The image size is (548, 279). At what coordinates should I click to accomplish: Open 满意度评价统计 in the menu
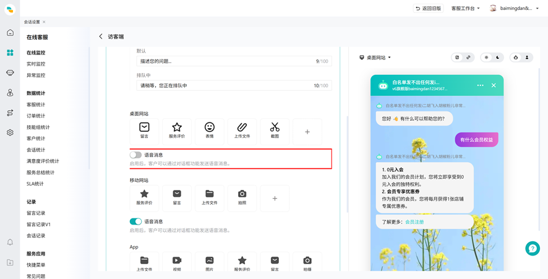[43, 161]
